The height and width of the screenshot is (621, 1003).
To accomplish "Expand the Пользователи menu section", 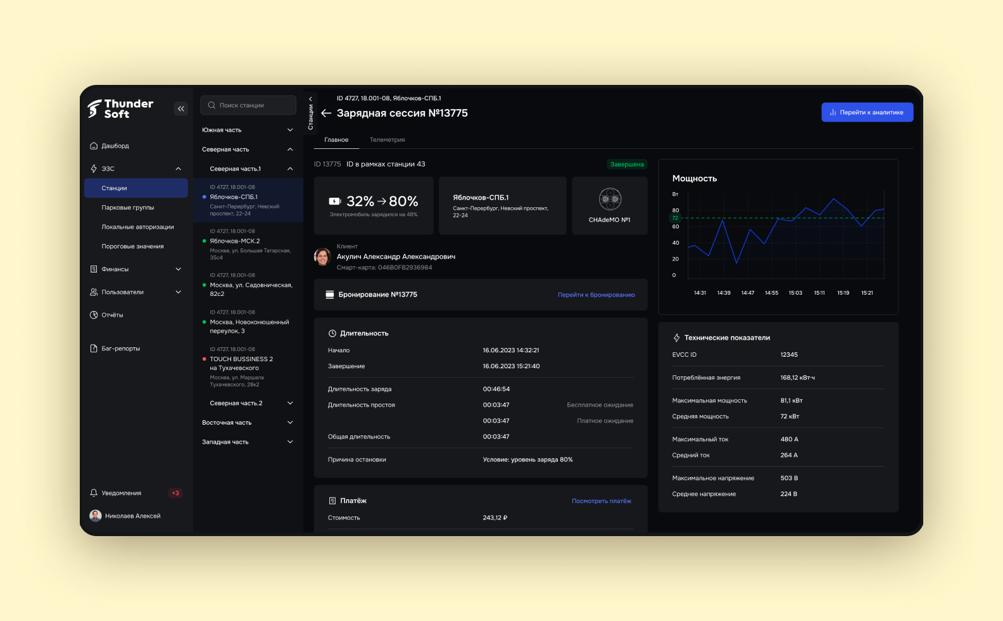I will [178, 292].
